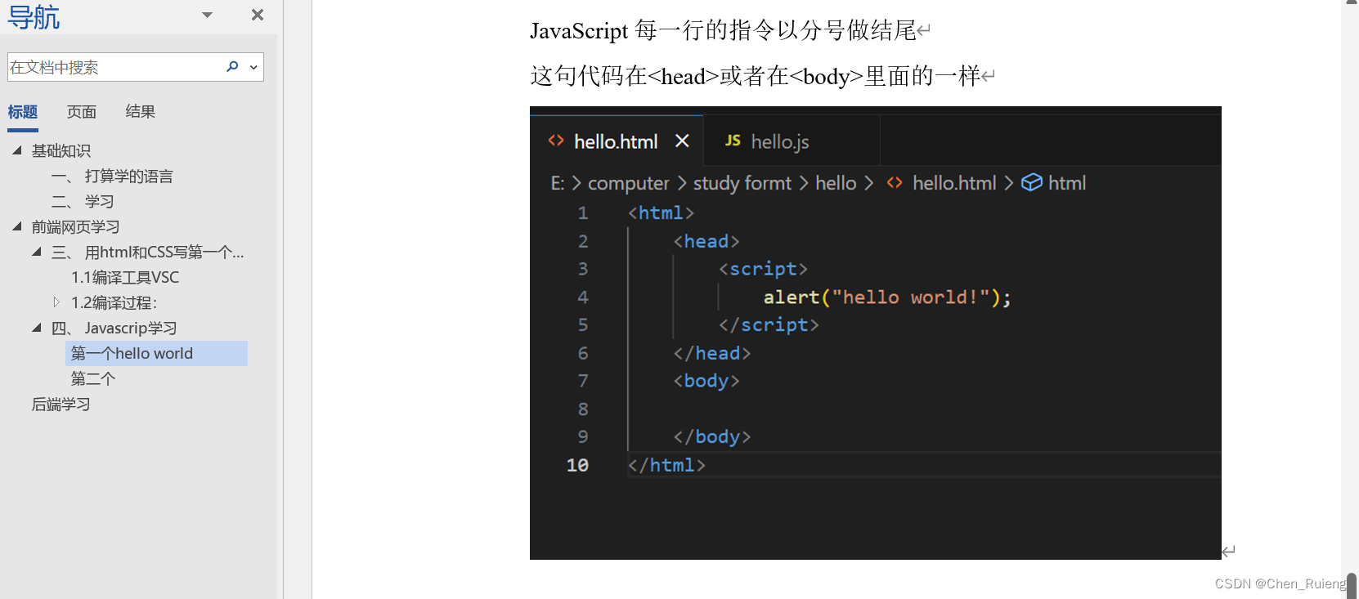Click the html symbol breadcrumb
This screenshot has height=599, width=1359.
[1067, 183]
